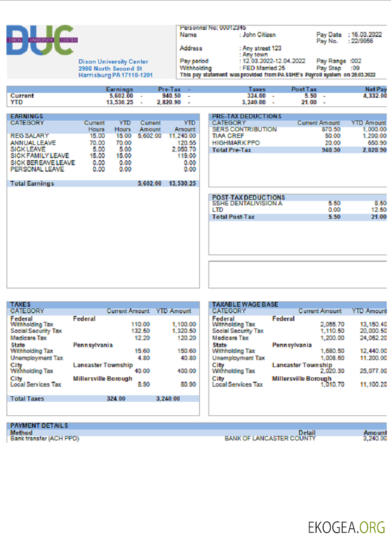Click the Total Earnings row label
The width and height of the screenshot is (391, 543).
(32, 184)
